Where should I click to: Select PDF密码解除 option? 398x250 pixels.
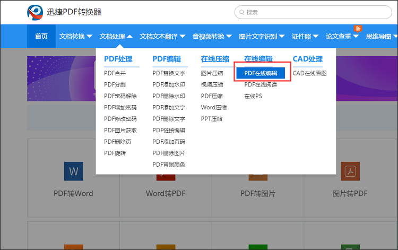pyautogui.click(x=120, y=96)
